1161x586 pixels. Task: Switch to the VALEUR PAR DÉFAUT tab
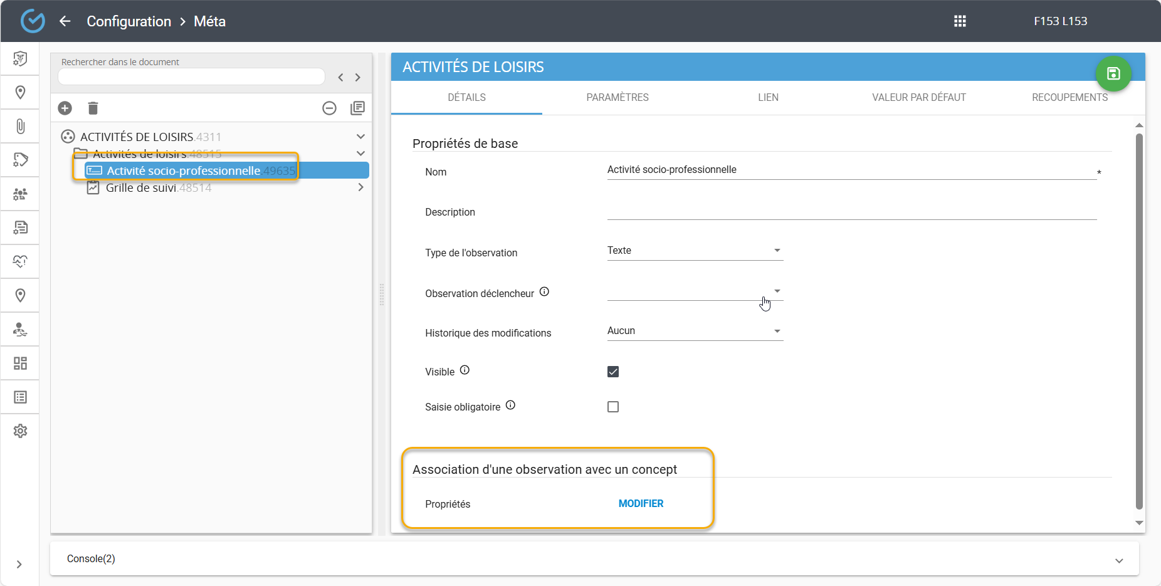click(918, 98)
